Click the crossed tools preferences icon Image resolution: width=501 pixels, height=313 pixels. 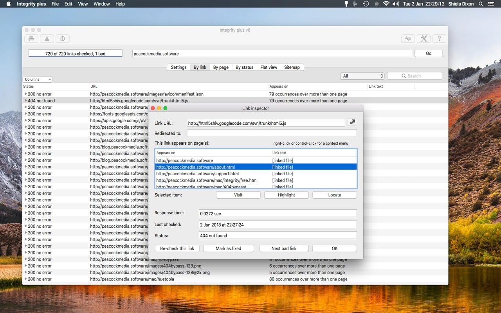point(424,38)
